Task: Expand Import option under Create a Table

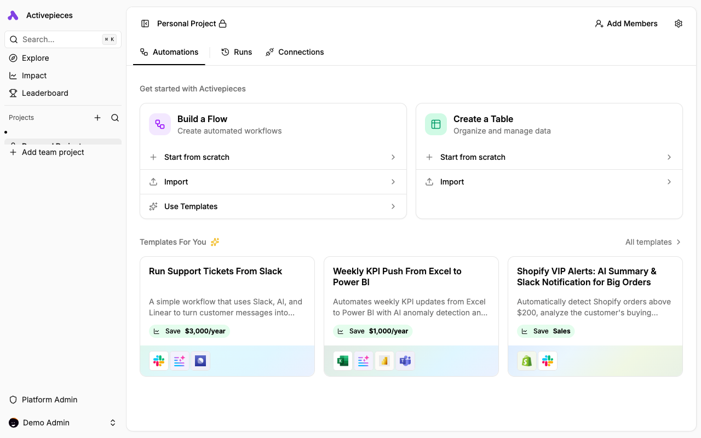Action: (549, 182)
